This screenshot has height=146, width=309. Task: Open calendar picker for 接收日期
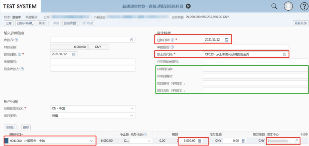click(74, 54)
